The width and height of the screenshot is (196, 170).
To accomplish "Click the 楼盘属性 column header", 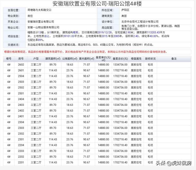I will tap(136, 59).
